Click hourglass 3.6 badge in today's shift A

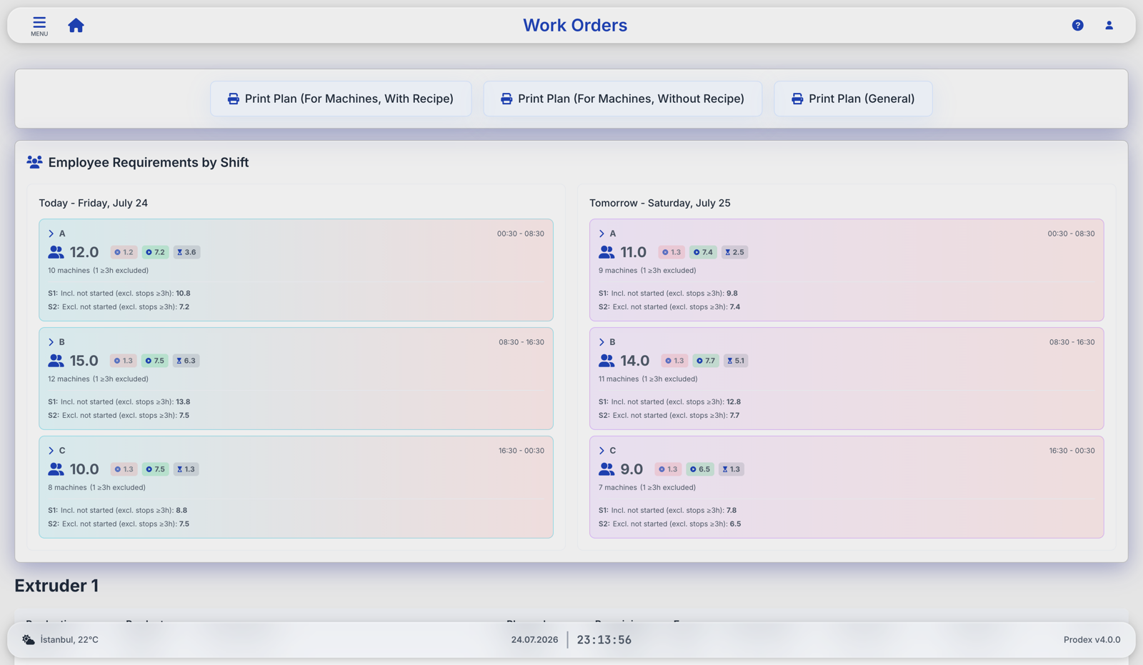(186, 252)
